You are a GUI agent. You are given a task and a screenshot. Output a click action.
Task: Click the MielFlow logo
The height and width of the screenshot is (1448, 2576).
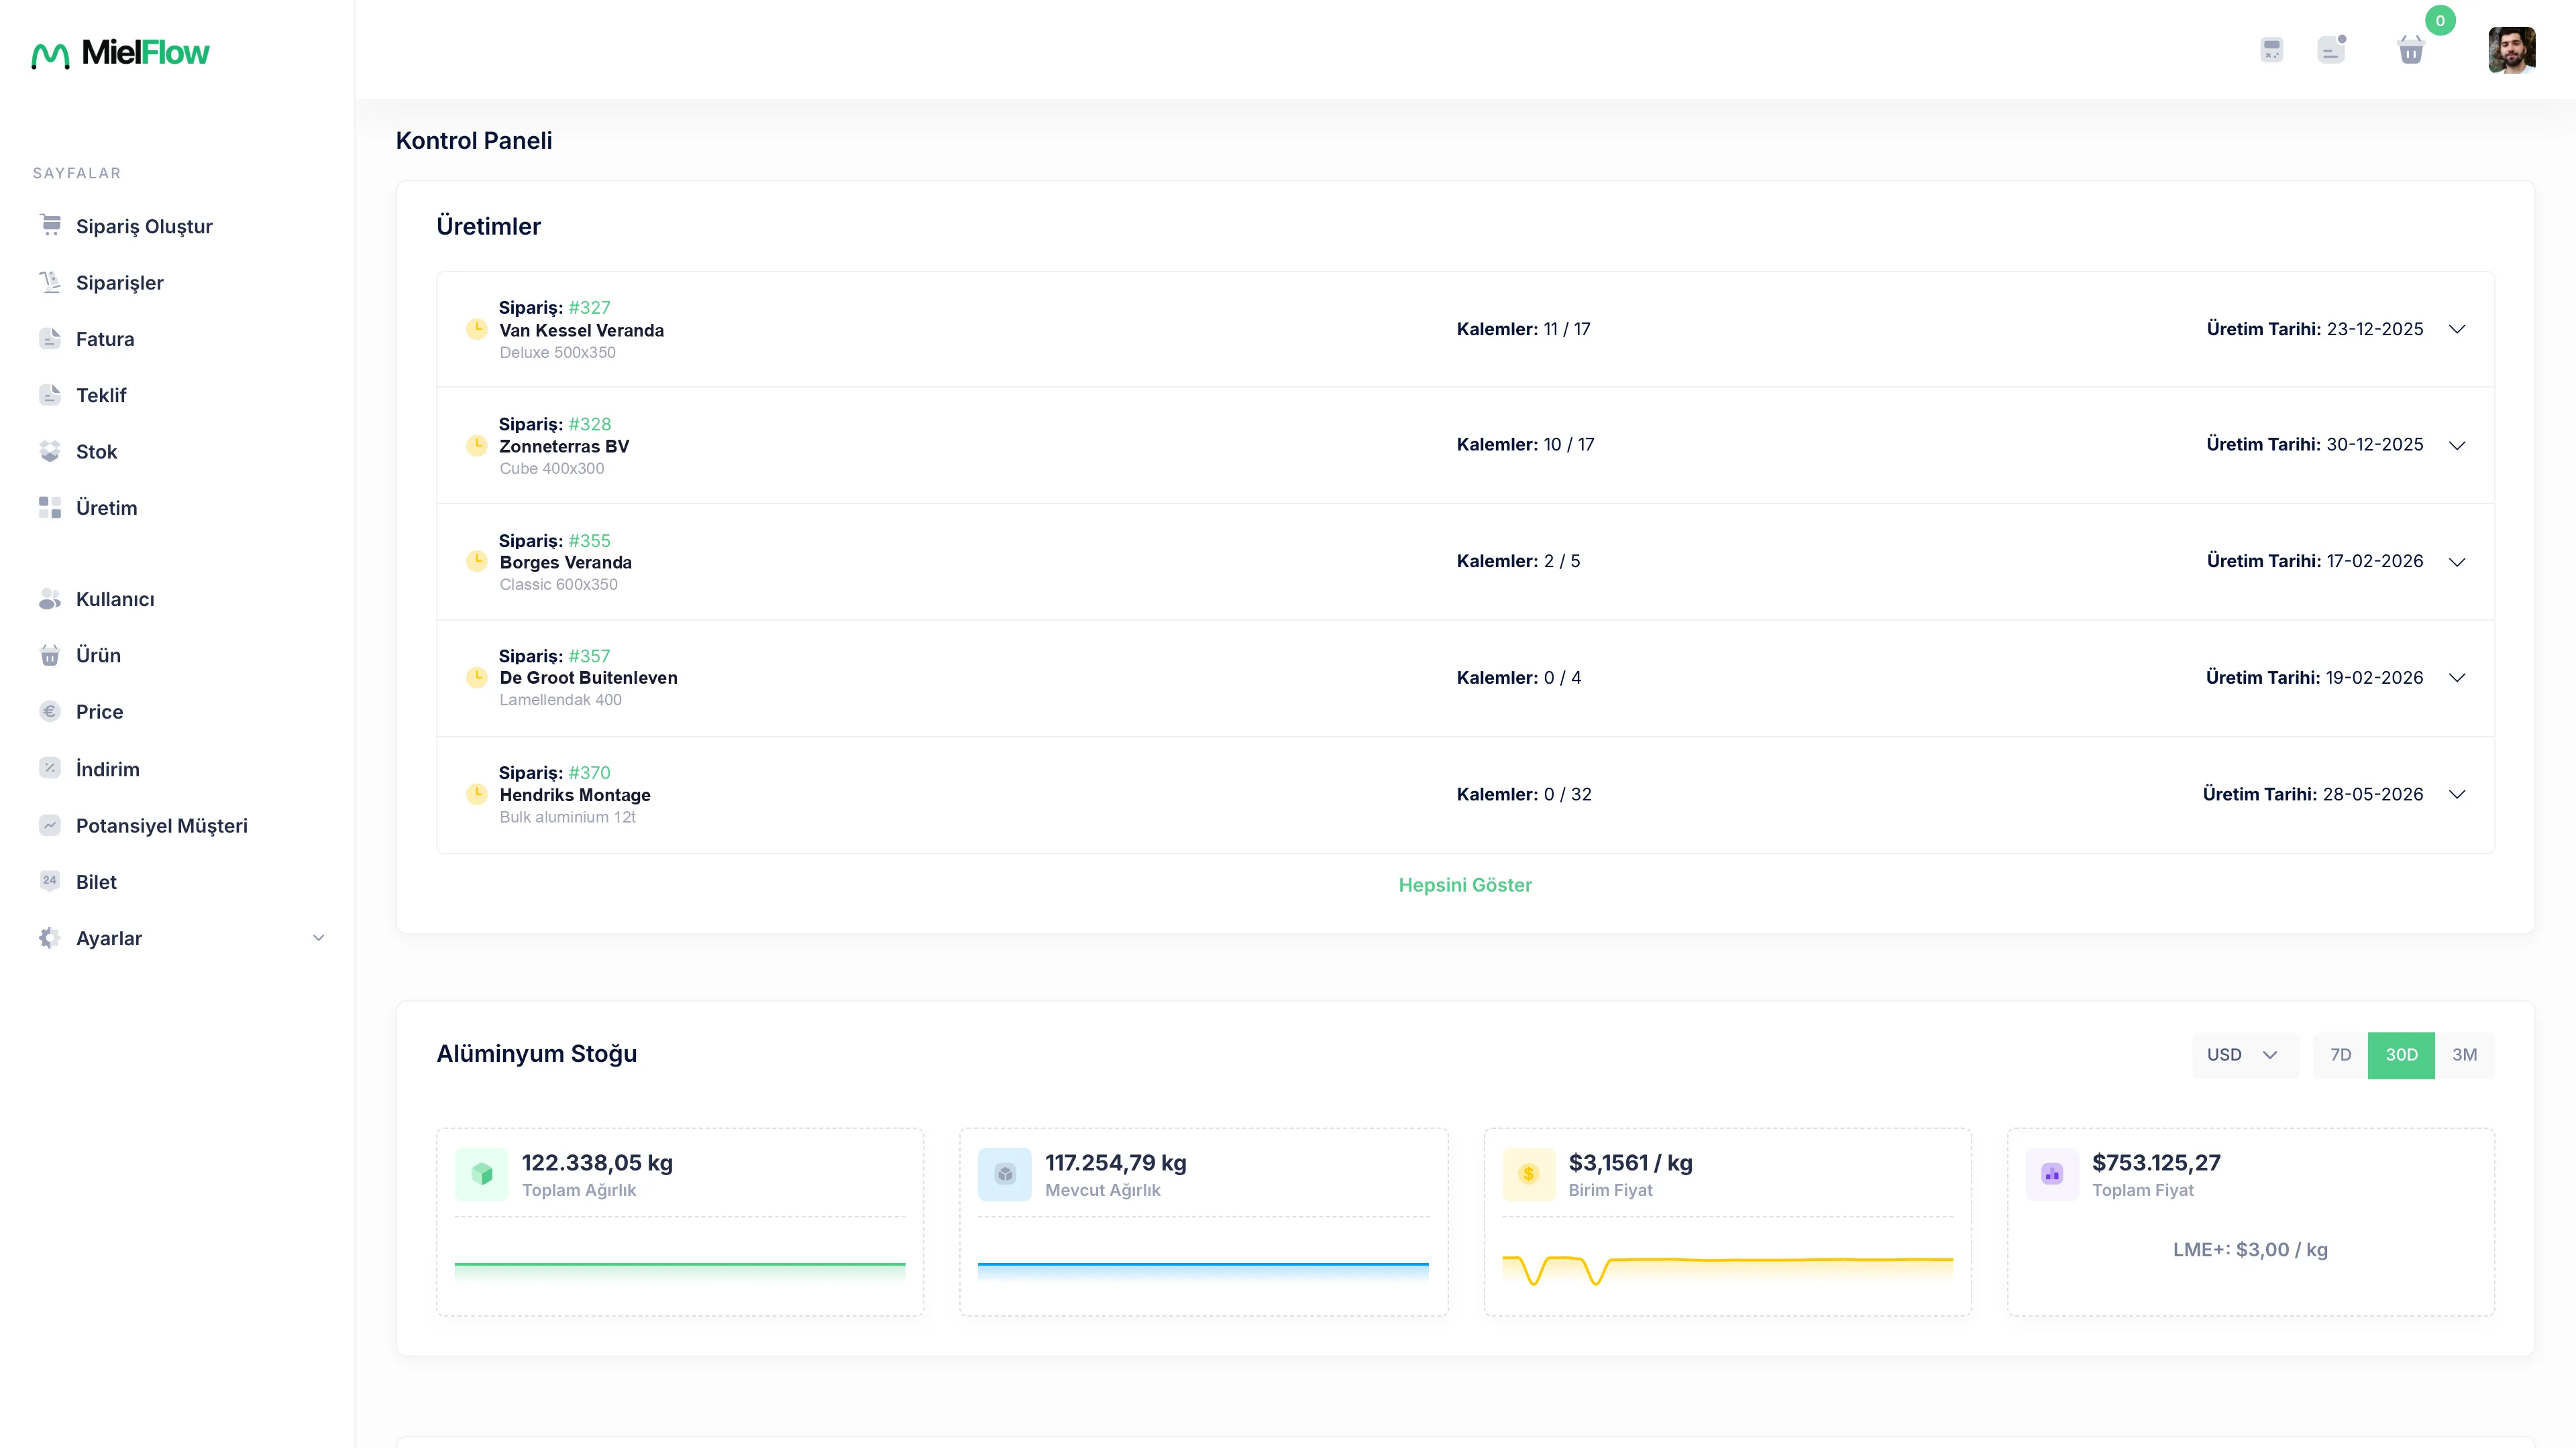click(x=120, y=53)
